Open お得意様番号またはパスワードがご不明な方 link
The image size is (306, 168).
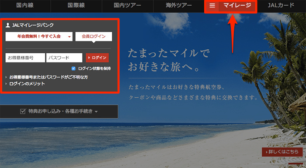point(49,77)
